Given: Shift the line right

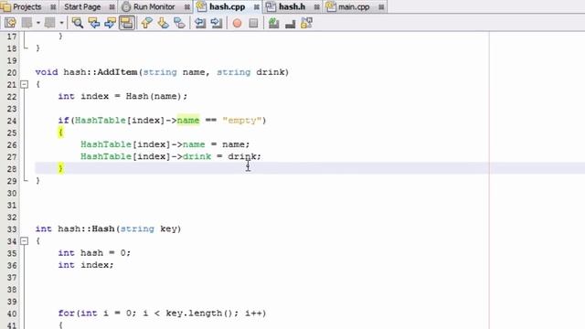Looking at the screenshot, I should 217,23.
